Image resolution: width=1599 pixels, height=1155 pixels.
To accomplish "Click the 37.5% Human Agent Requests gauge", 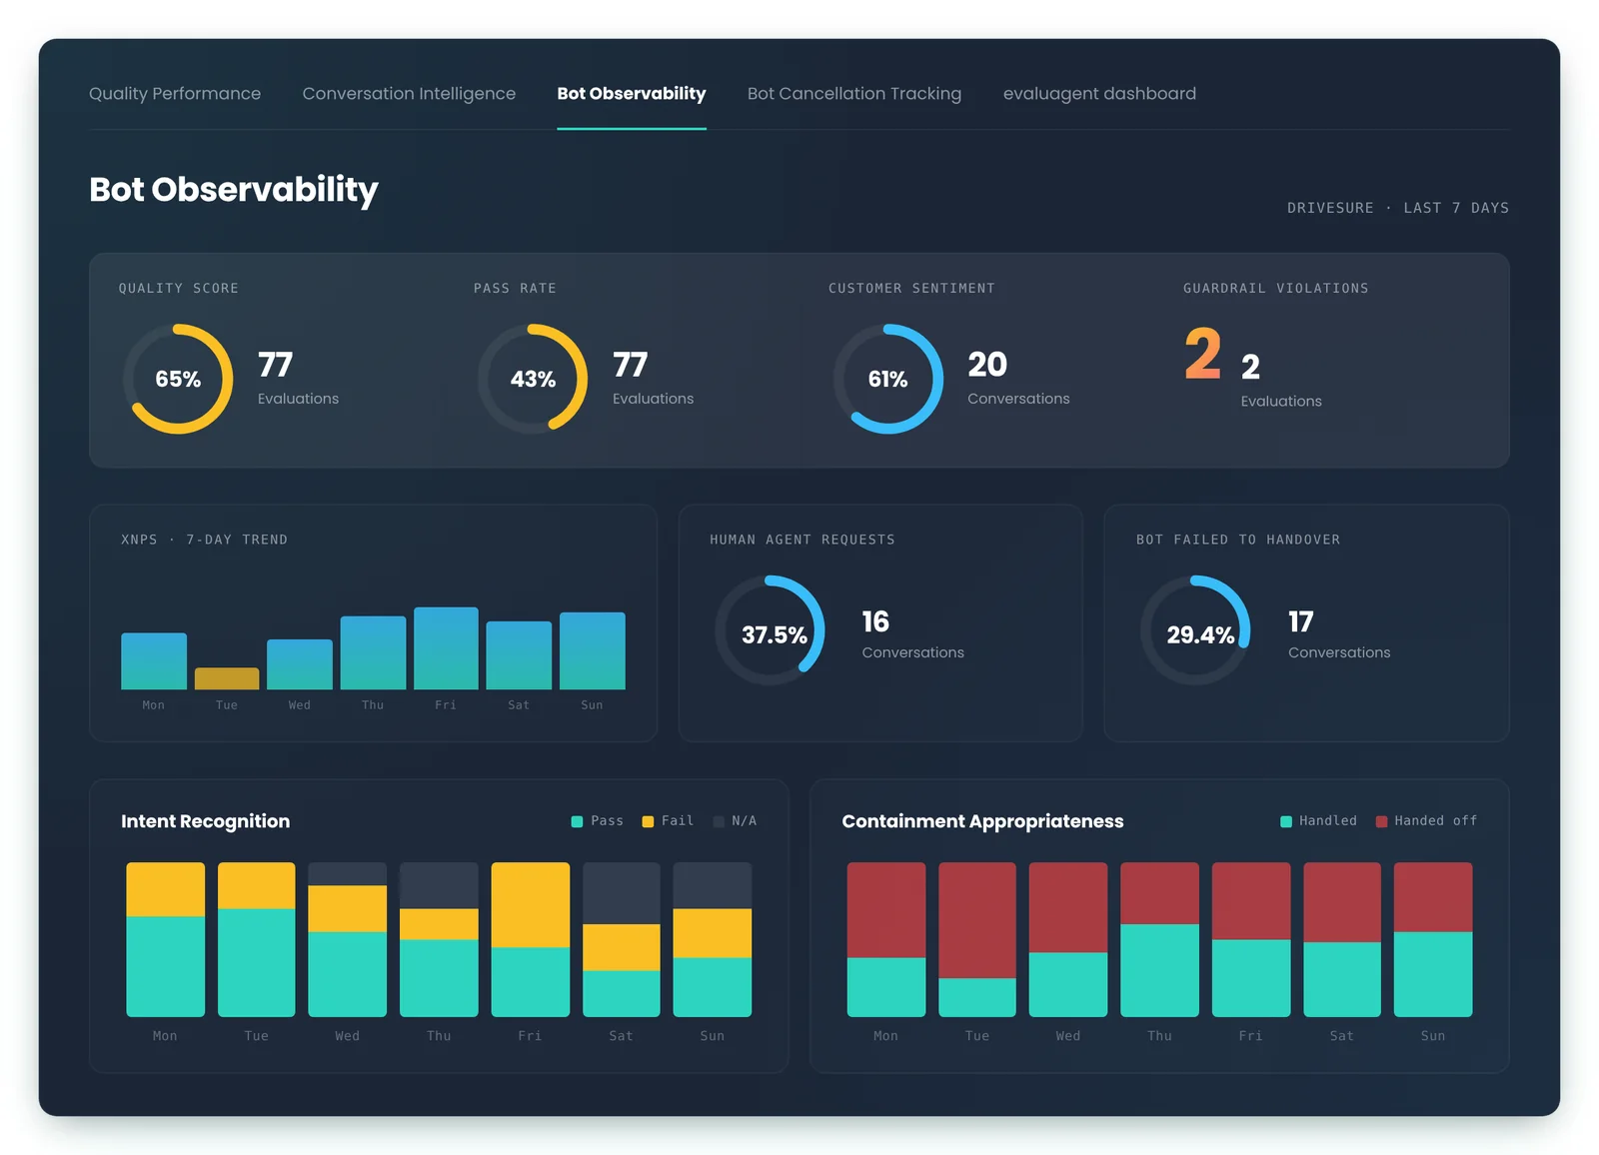I will [x=770, y=630].
